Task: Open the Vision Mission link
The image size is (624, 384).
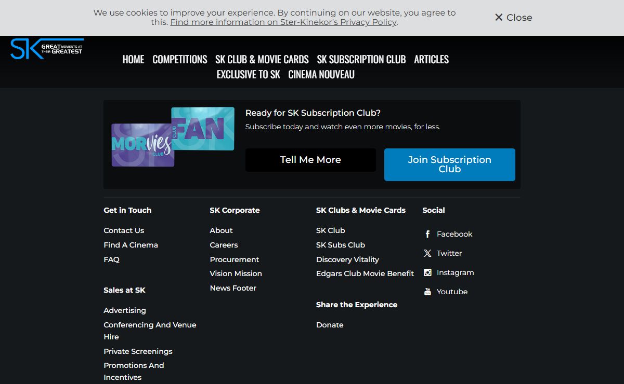Action: (236, 273)
